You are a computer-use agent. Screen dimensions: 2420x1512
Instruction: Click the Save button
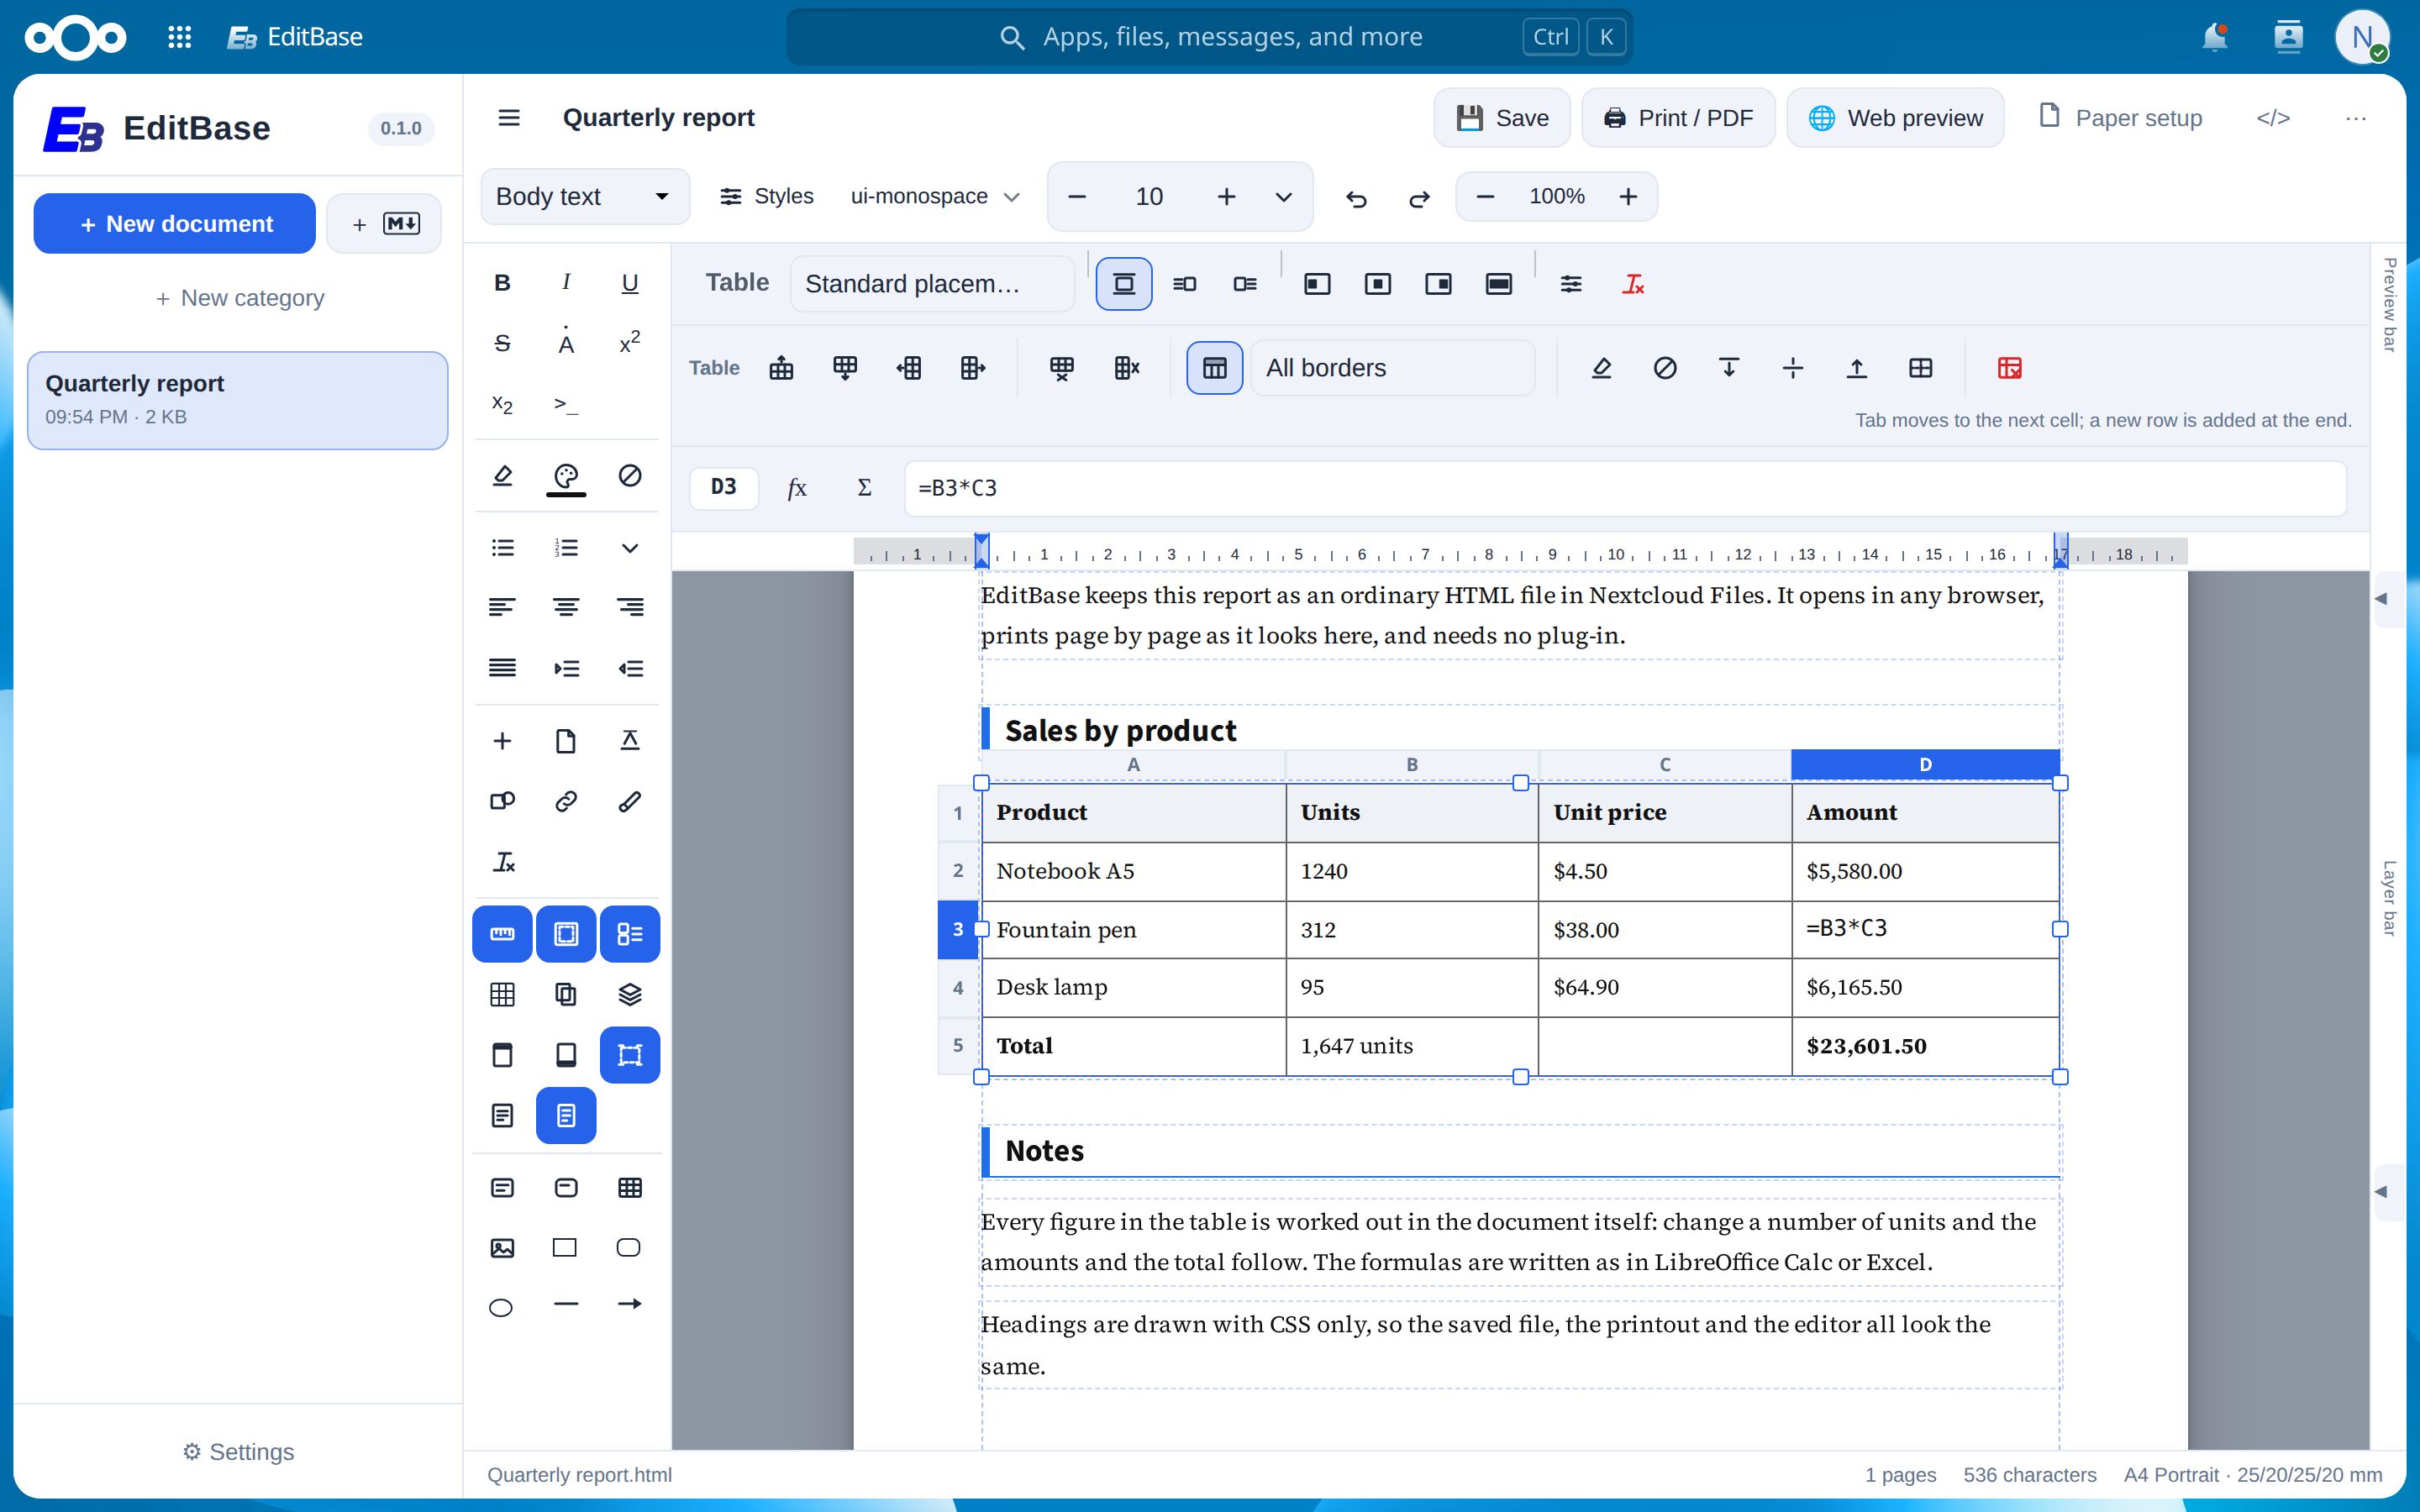[x=1502, y=118]
